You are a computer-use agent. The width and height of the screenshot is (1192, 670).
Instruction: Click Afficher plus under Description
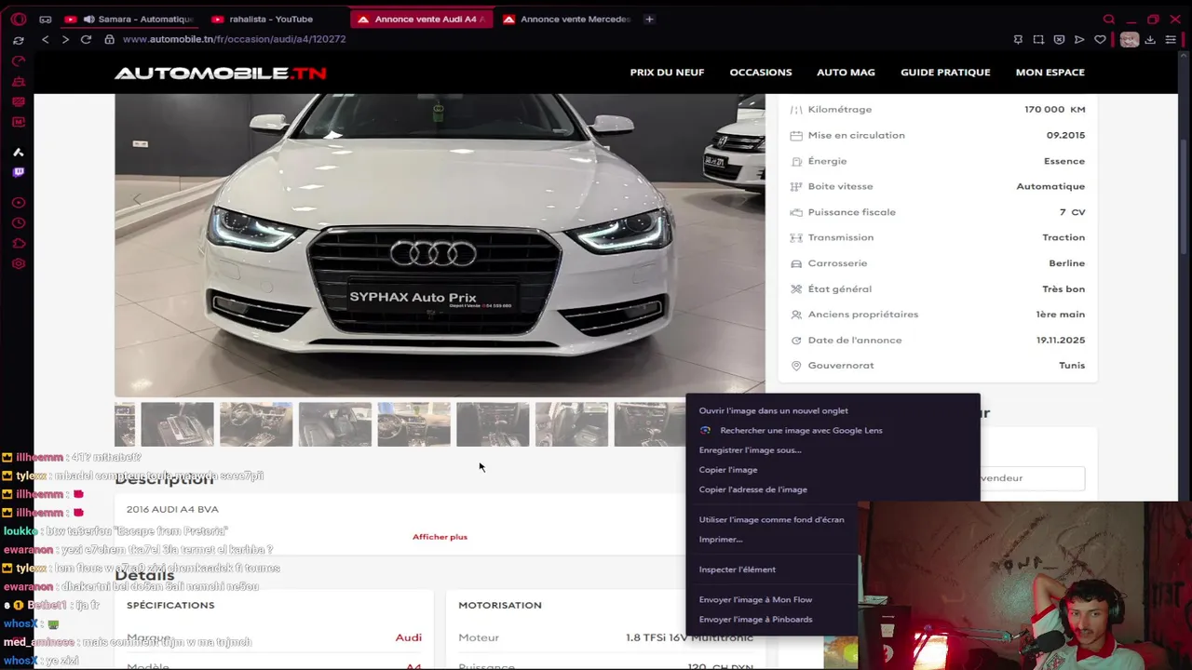pyautogui.click(x=440, y=537)
